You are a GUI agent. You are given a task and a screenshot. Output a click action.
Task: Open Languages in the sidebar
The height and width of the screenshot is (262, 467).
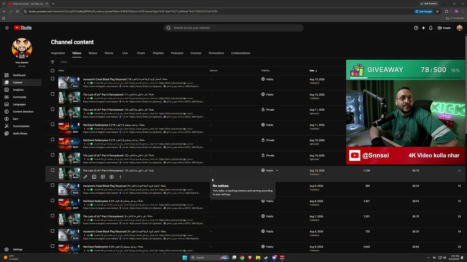[x=19, y=104]
